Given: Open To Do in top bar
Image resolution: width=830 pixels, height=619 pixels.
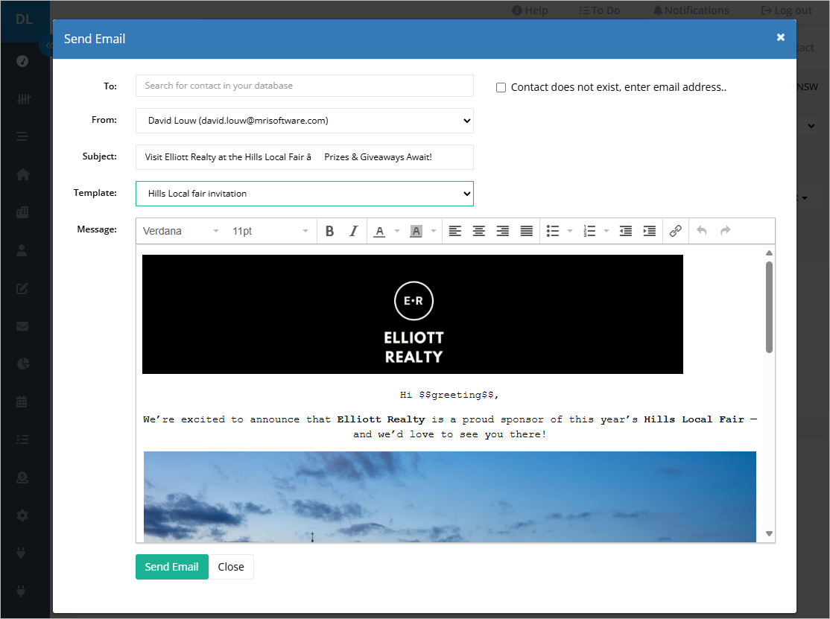Looking at the screenshot, I should coord(599,10).
